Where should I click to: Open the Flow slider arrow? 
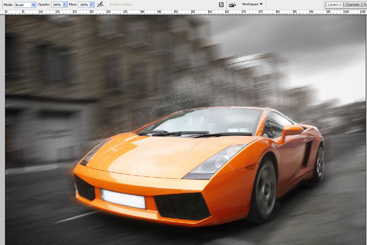click(x=92, y=4)
